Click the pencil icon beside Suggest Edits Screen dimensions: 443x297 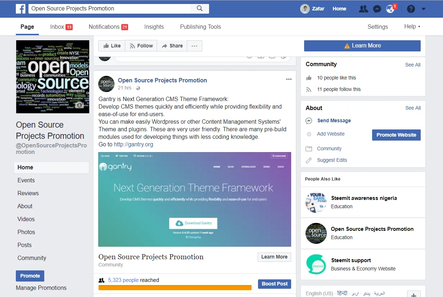(x=309, y=160)
